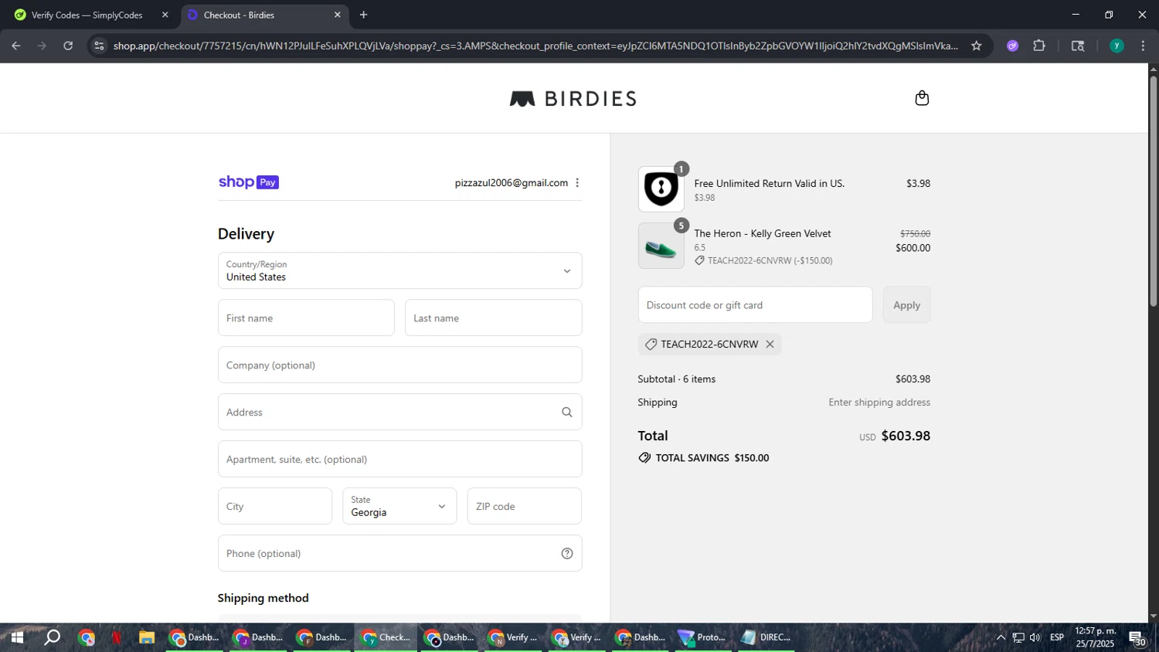Open the notification center icon
This screenshot has width=1159, height=652.
1137,638
